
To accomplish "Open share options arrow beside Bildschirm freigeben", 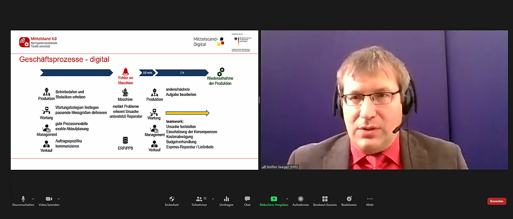I will coord(287,199).
